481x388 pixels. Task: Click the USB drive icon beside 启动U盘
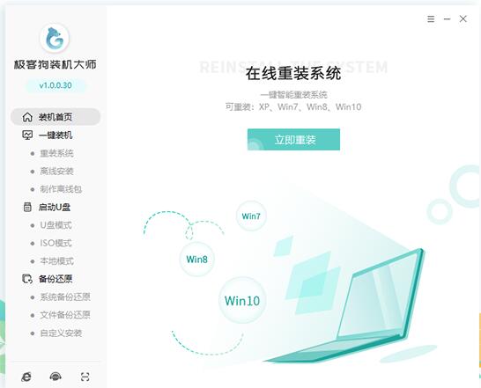[27, 207]
